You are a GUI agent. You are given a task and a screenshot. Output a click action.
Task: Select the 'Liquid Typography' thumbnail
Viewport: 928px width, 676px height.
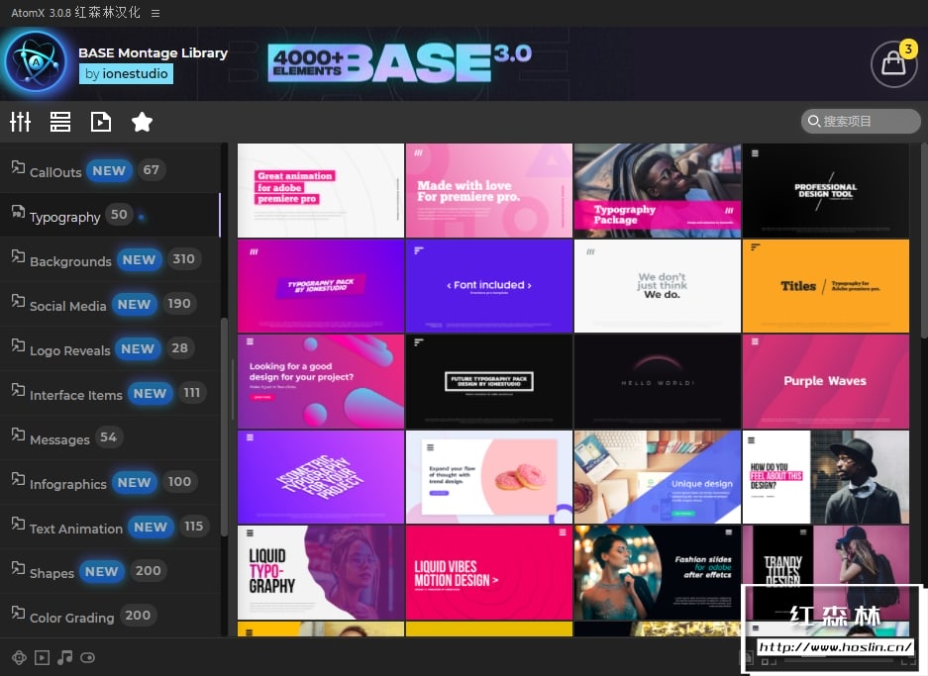[321, 572]
